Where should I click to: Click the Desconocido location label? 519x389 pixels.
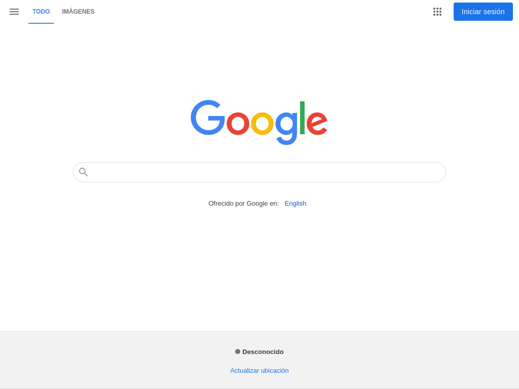click(263, 352)
